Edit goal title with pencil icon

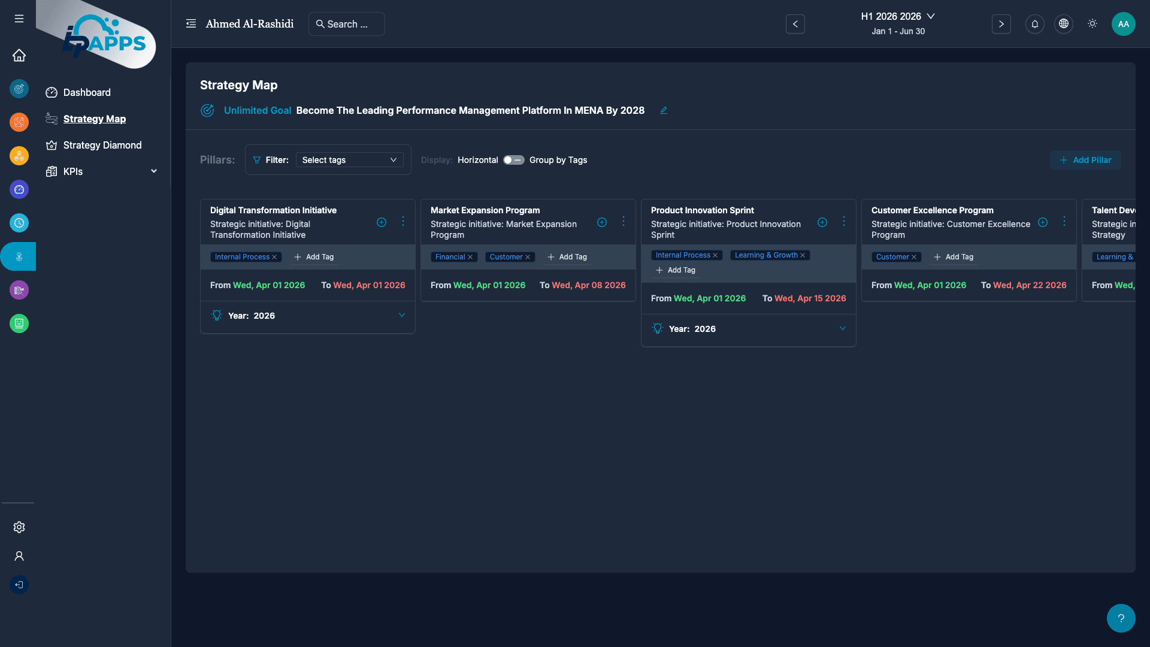[x=664, y=110]
